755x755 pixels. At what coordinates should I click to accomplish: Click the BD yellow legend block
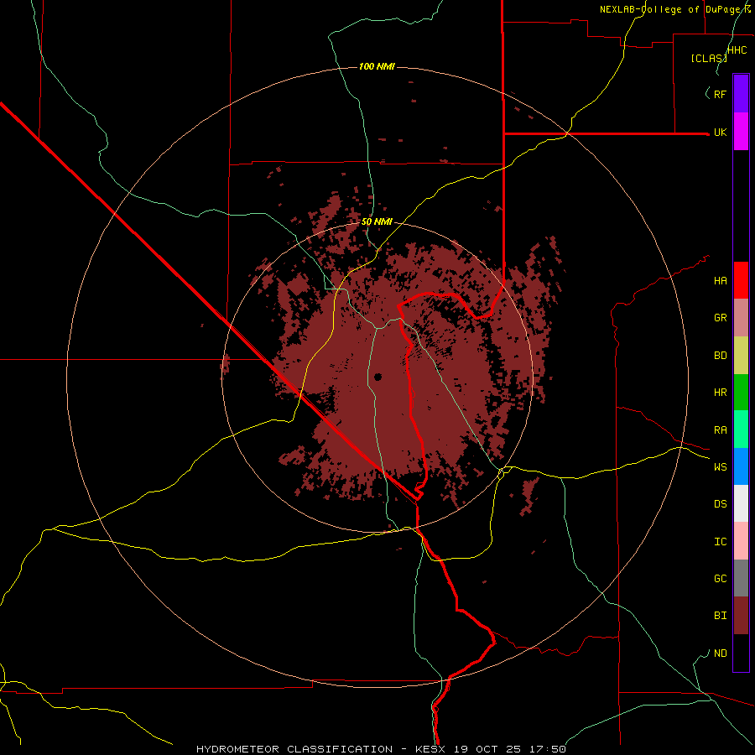[741, 356]
